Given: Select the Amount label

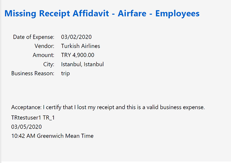Looking at the screenshot, I should click(44, 55).
